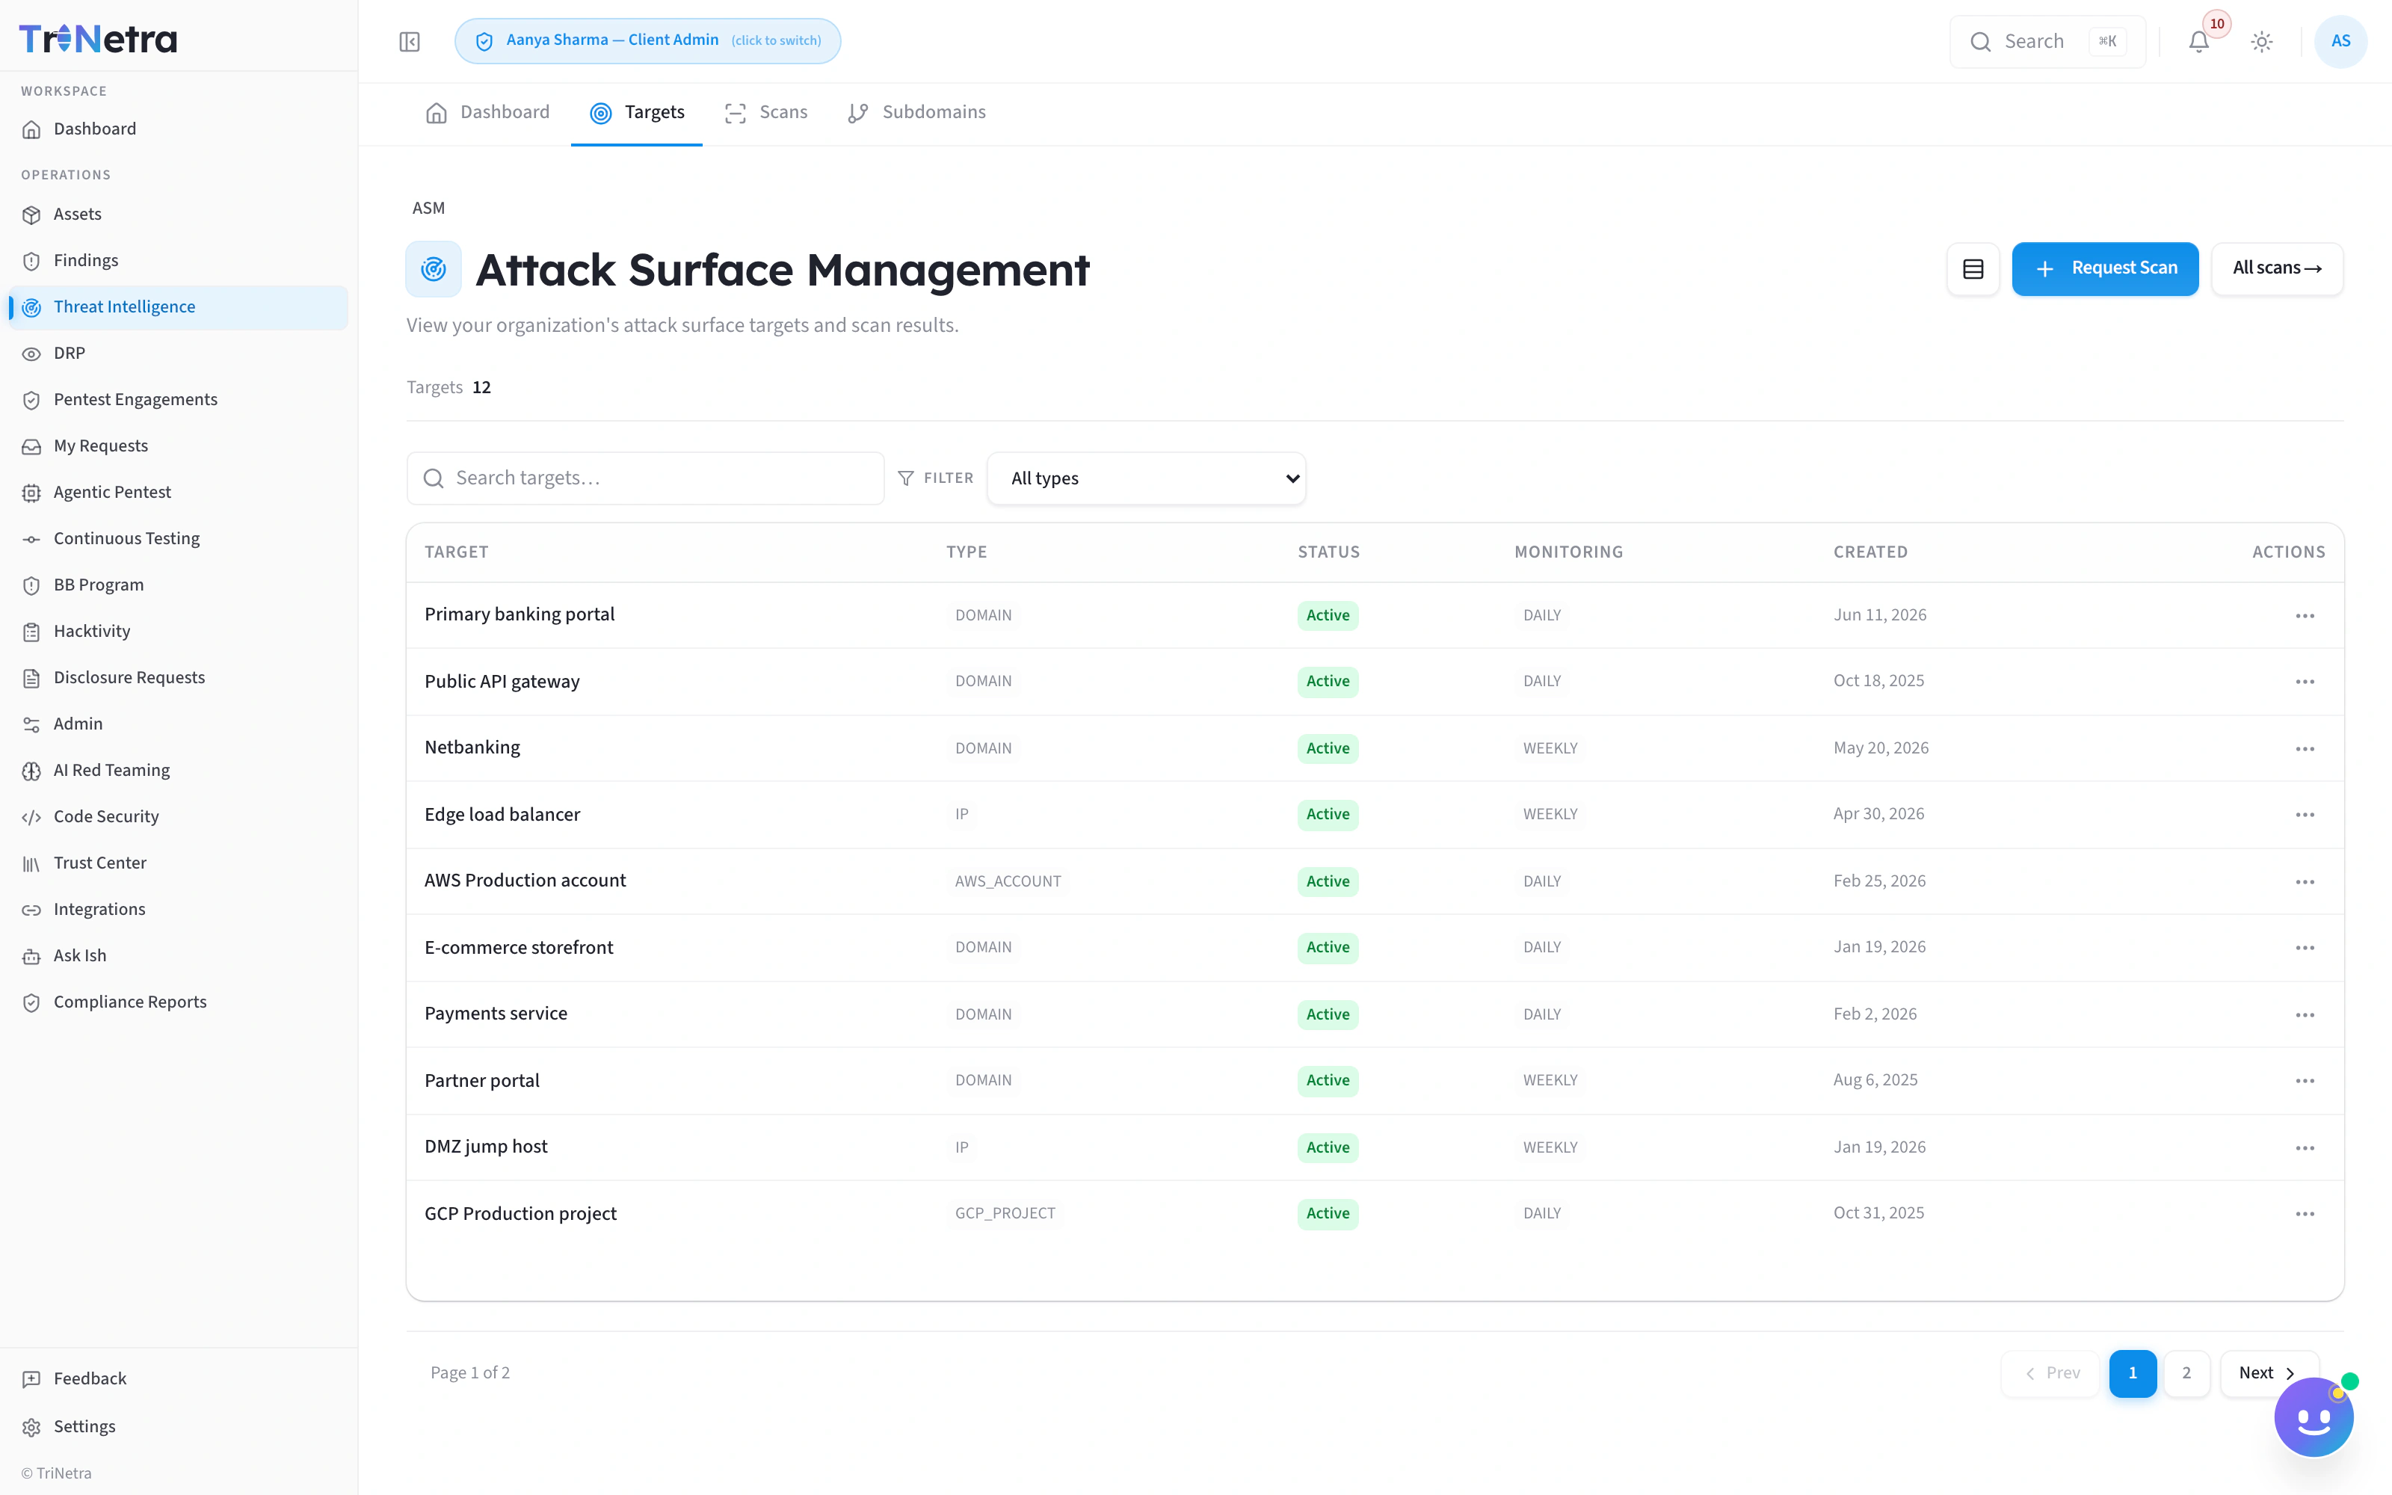Expand the All types dropdown
Screen dimensions: 2392x1495
coord(1147,478)
